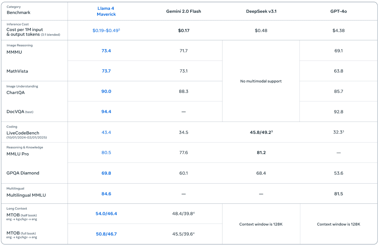Click Llama's MTOB full book score 50.8/46.7
Image resolution: width=379 pixels, height=246 pixels.
(106, 234)
